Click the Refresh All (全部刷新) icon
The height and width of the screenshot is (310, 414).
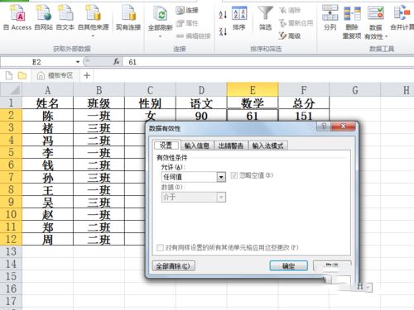[x=161, y=13]
